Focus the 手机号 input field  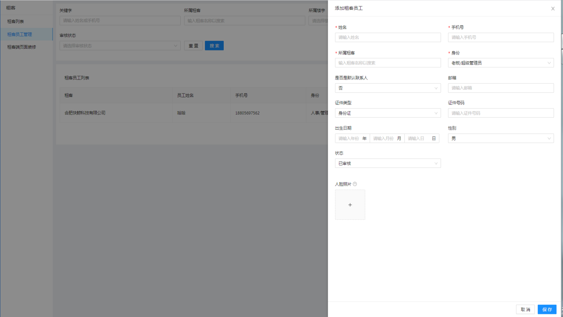click(x=501, y=38)
